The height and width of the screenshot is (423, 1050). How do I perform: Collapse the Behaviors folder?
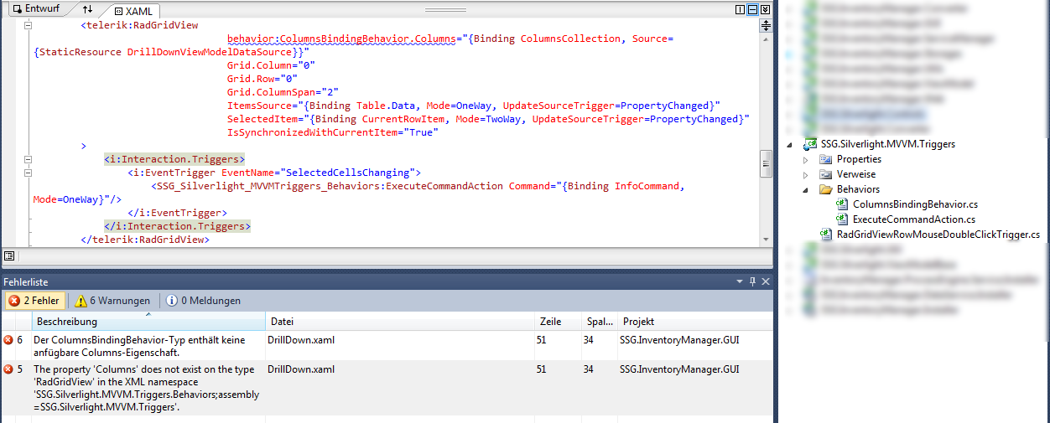pyautogui.click(x=806, y=189)
